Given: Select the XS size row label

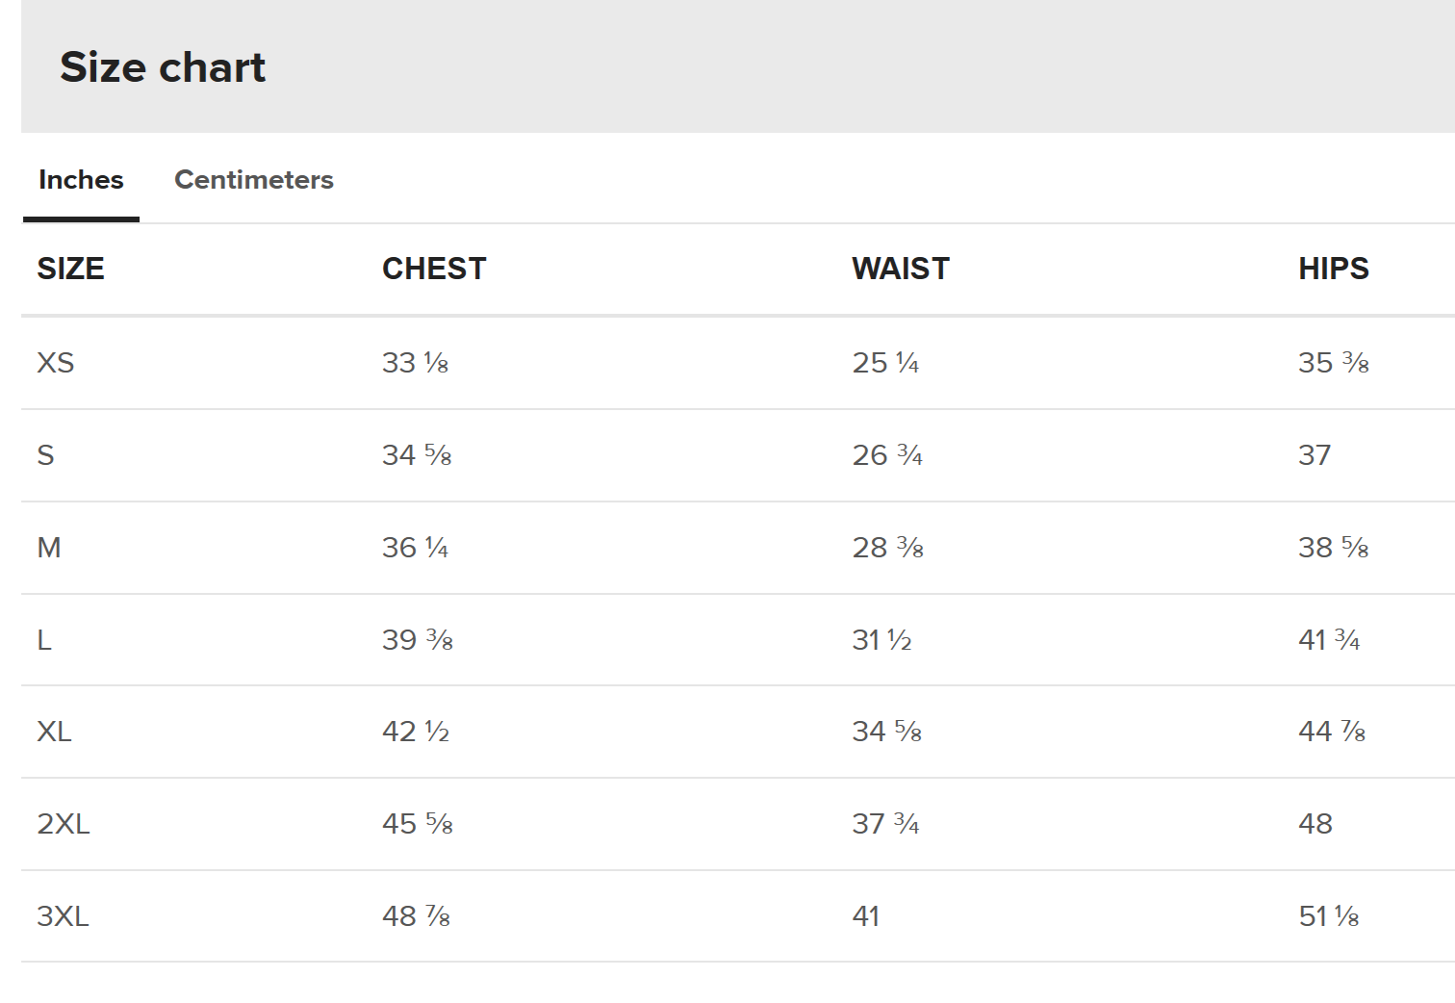Looking at the screenshot, I should point(56,363).
